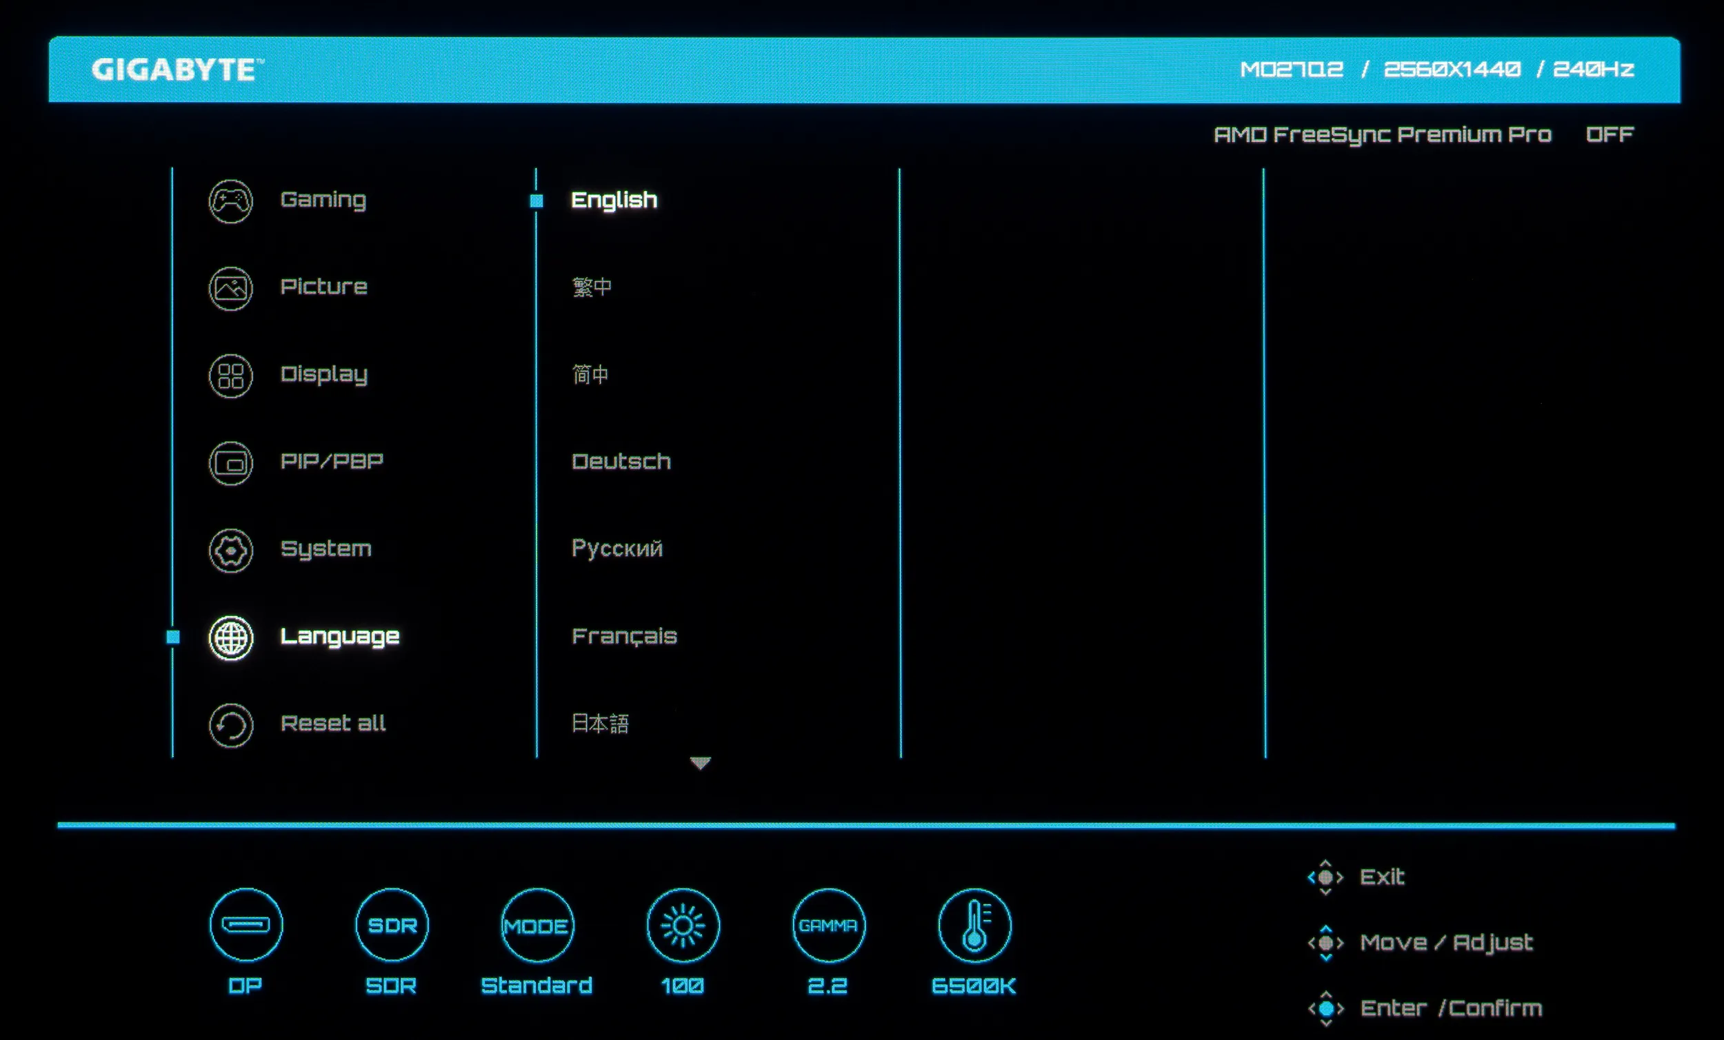Select the Picture menu icon
1724x1040 pixels.
[230, 288]
